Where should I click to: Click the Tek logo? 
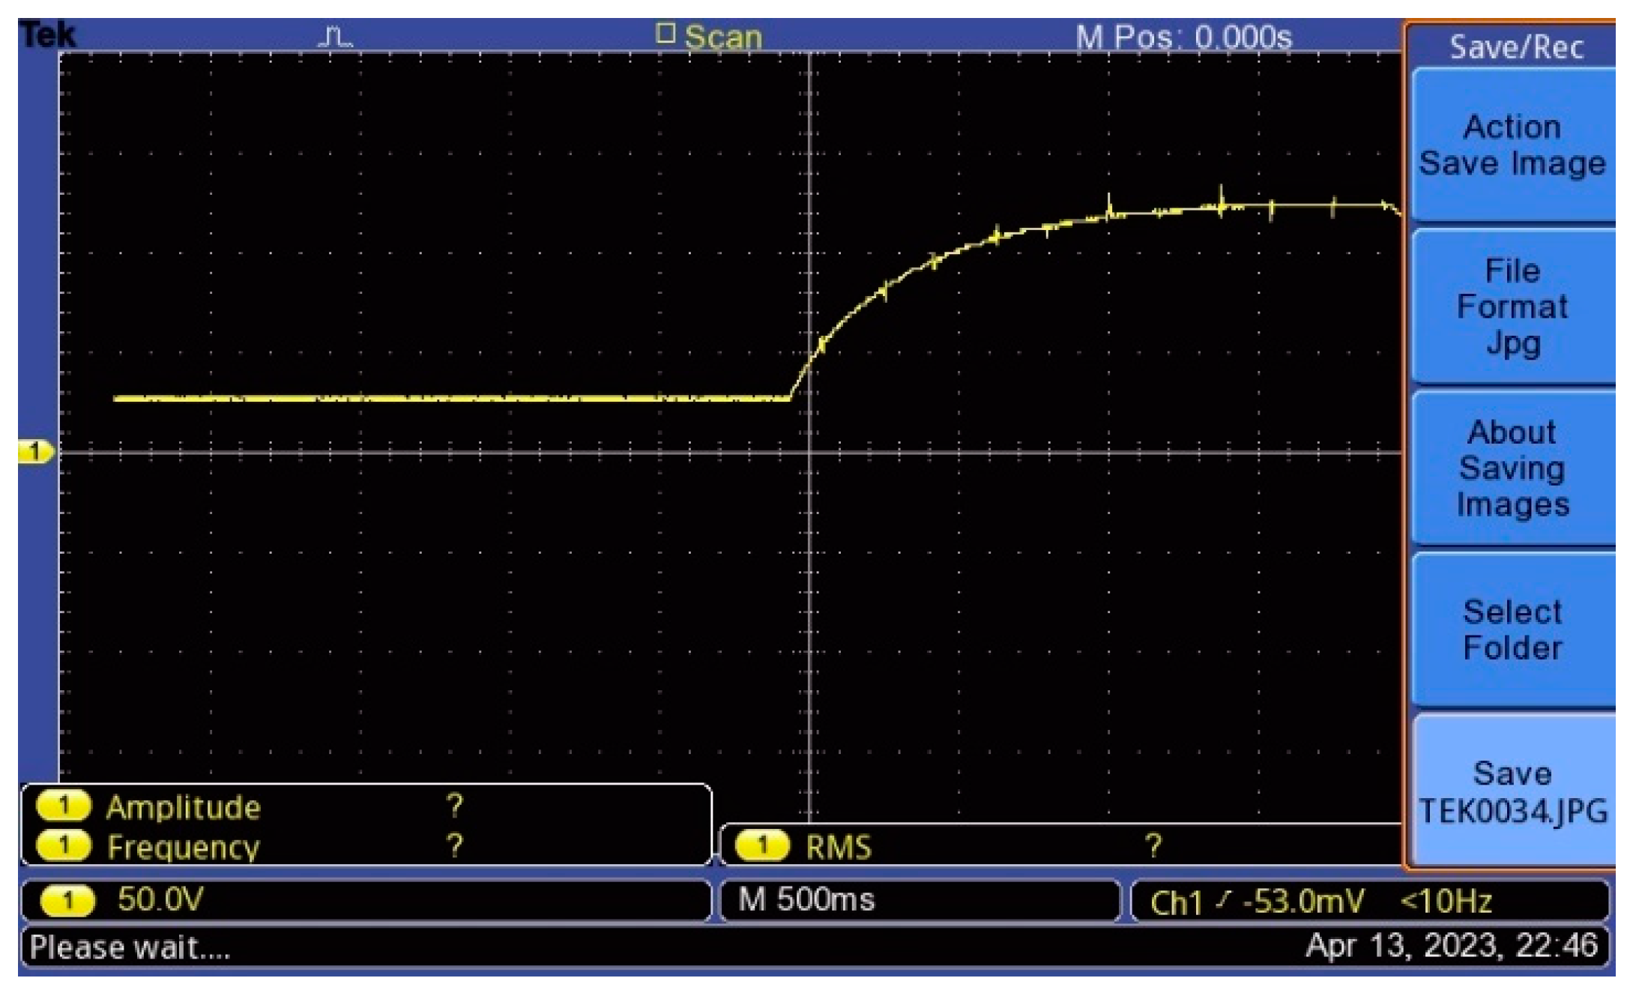point(46,34)
